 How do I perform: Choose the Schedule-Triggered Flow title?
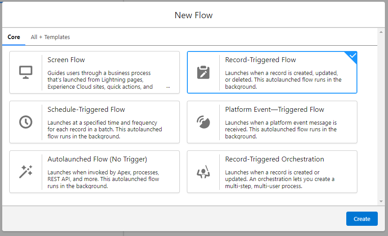tap(86, 110)
